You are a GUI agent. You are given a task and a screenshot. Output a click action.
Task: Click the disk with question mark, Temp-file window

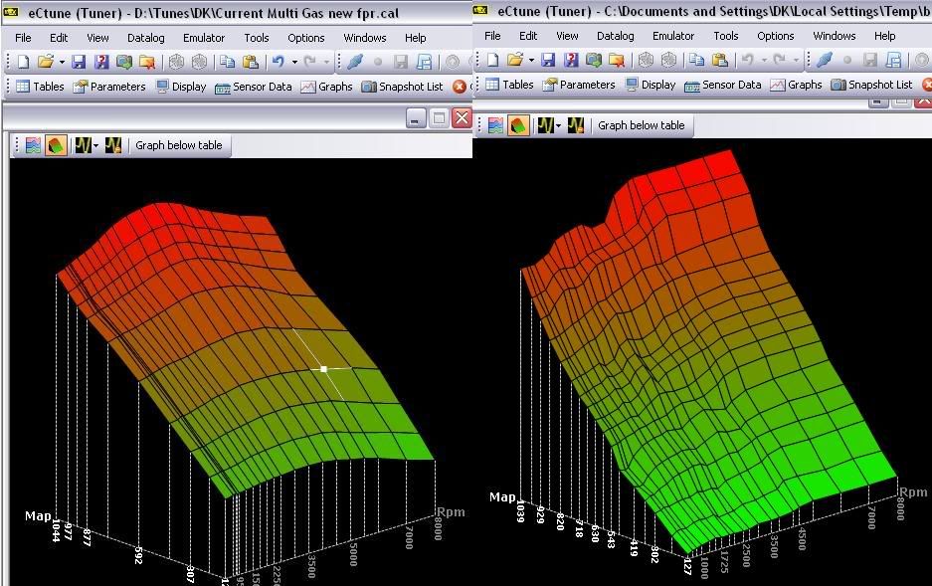click(x=571, y=60)
